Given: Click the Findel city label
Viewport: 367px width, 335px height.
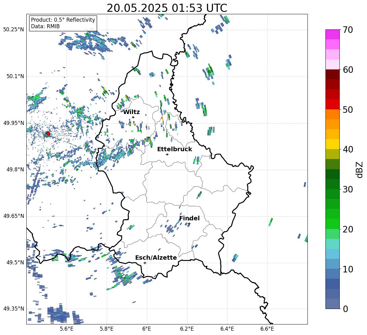Looking at the screenshot, I should 189,218.
